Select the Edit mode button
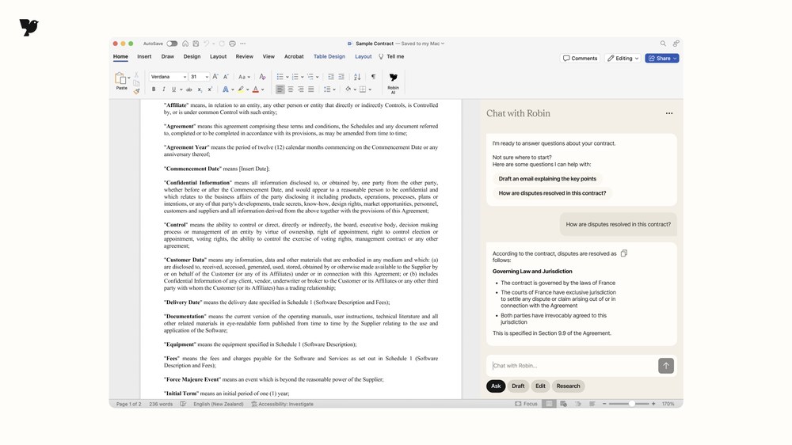The width and height of the screenshot is (792, 445). coord(540,386)
